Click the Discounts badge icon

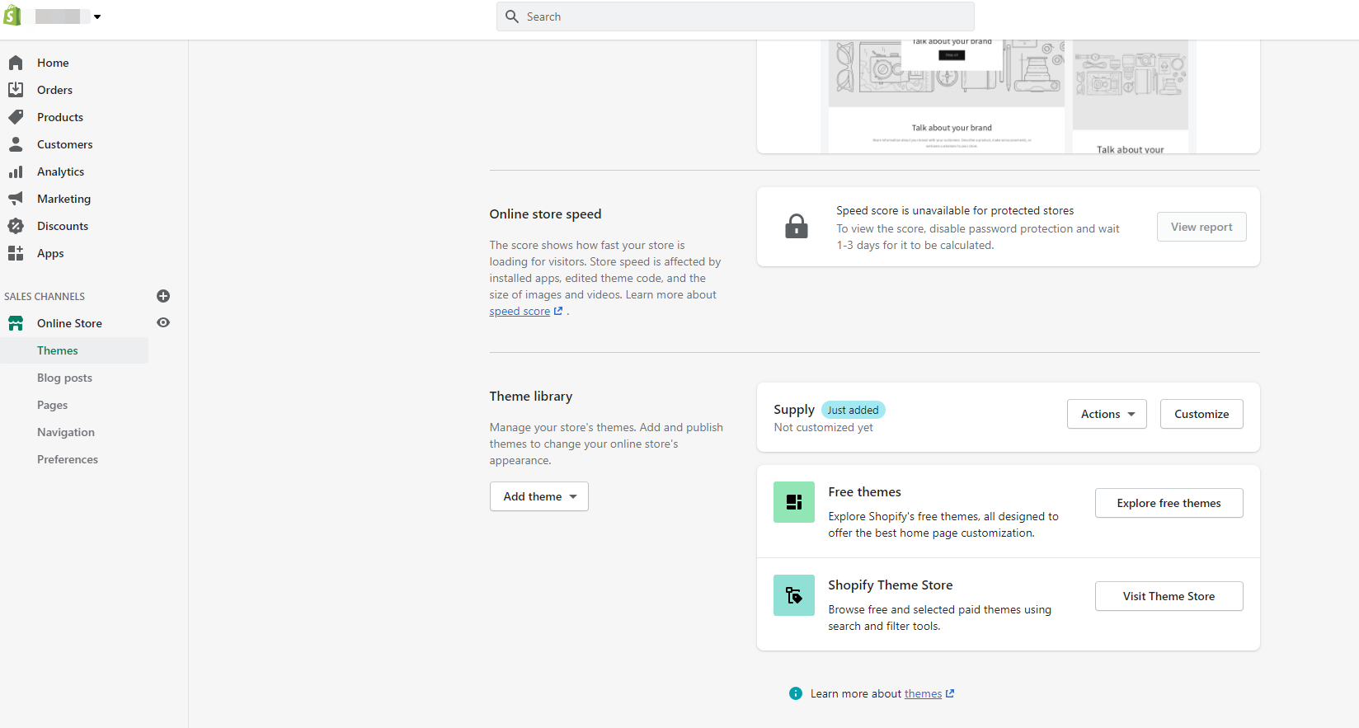[16, 226]
